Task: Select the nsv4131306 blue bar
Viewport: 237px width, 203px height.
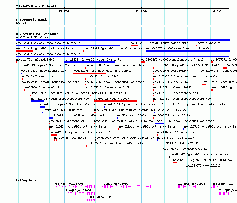Action: [160, 124]
